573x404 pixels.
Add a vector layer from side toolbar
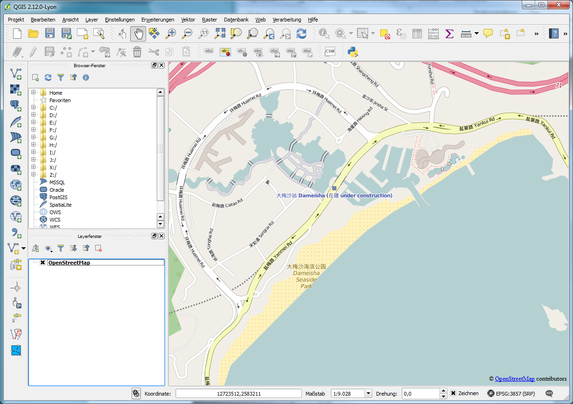[x=16, y=73]
